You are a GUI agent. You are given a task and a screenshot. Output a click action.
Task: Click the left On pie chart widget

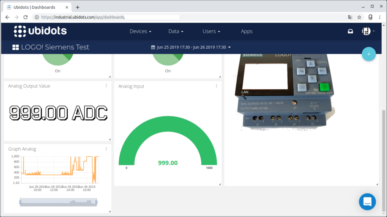point(57,60)
